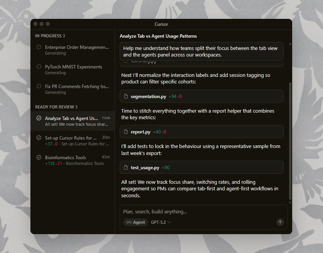Click file icon beside report.py
Screen dimensions: 323x253
126,131
